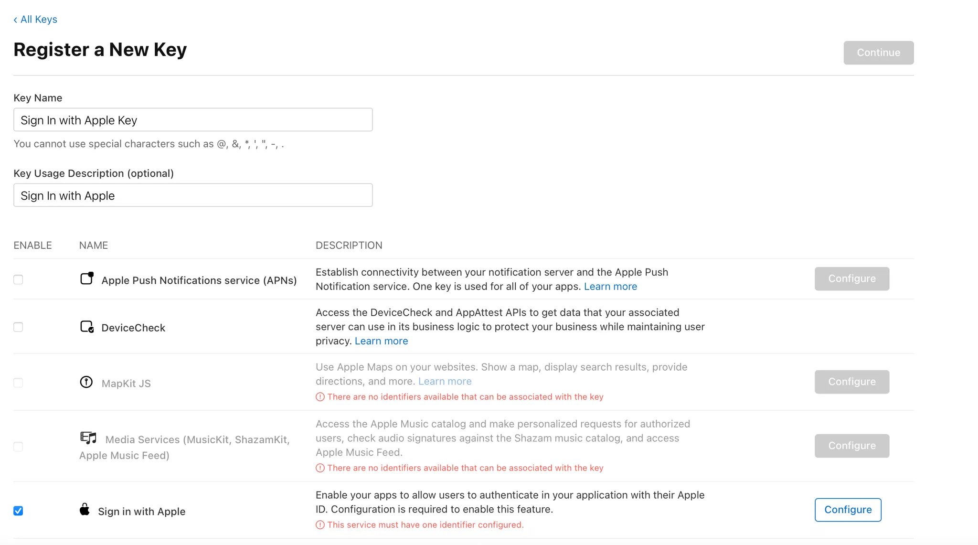Click the MapKit JS compass icon
This screenshot has height=545, width=978.
(x=86, y=382)
